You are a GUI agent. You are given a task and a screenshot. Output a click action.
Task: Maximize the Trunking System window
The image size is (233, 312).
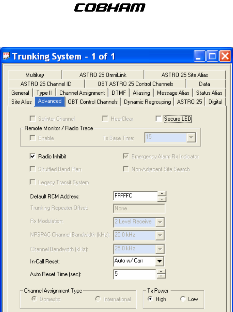click(x=212, y=56)
